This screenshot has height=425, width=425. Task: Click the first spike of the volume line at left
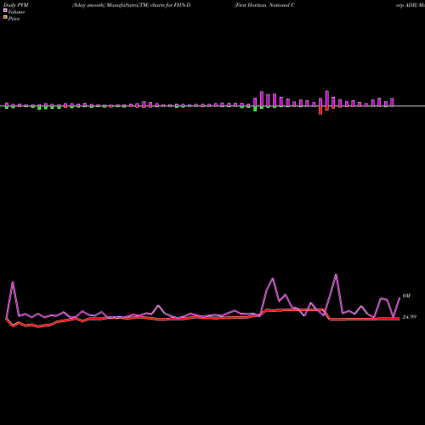(x=13, y=282)
